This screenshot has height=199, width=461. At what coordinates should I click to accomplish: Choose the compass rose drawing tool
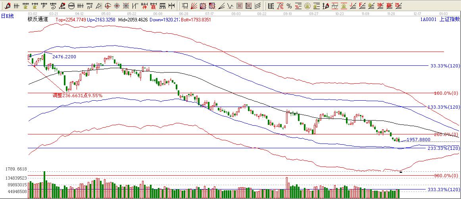point(117,6)
